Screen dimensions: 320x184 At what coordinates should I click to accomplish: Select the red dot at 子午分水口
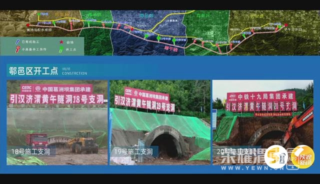tap(286, 25)
